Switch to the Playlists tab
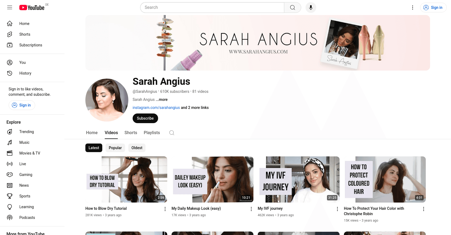 tap(152, 133)
